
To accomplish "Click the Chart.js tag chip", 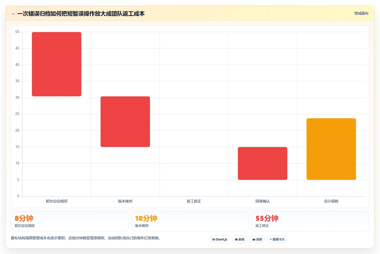I will 220,239.
